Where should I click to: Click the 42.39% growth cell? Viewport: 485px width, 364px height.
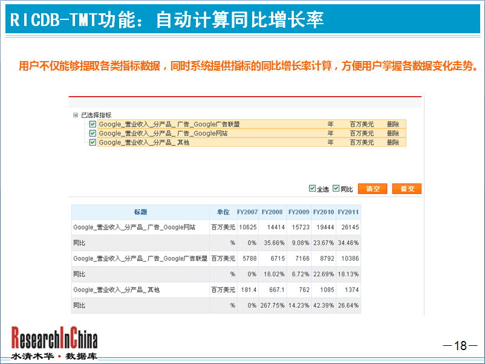point(324,305)
